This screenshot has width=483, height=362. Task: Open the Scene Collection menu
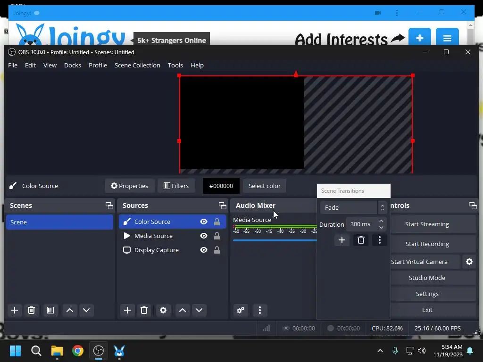(137, 65)
